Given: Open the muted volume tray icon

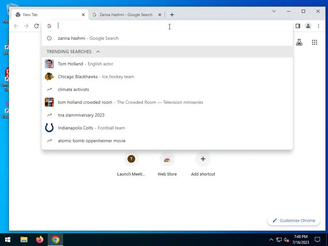Looking at the screenshot, I should [287, 240].
